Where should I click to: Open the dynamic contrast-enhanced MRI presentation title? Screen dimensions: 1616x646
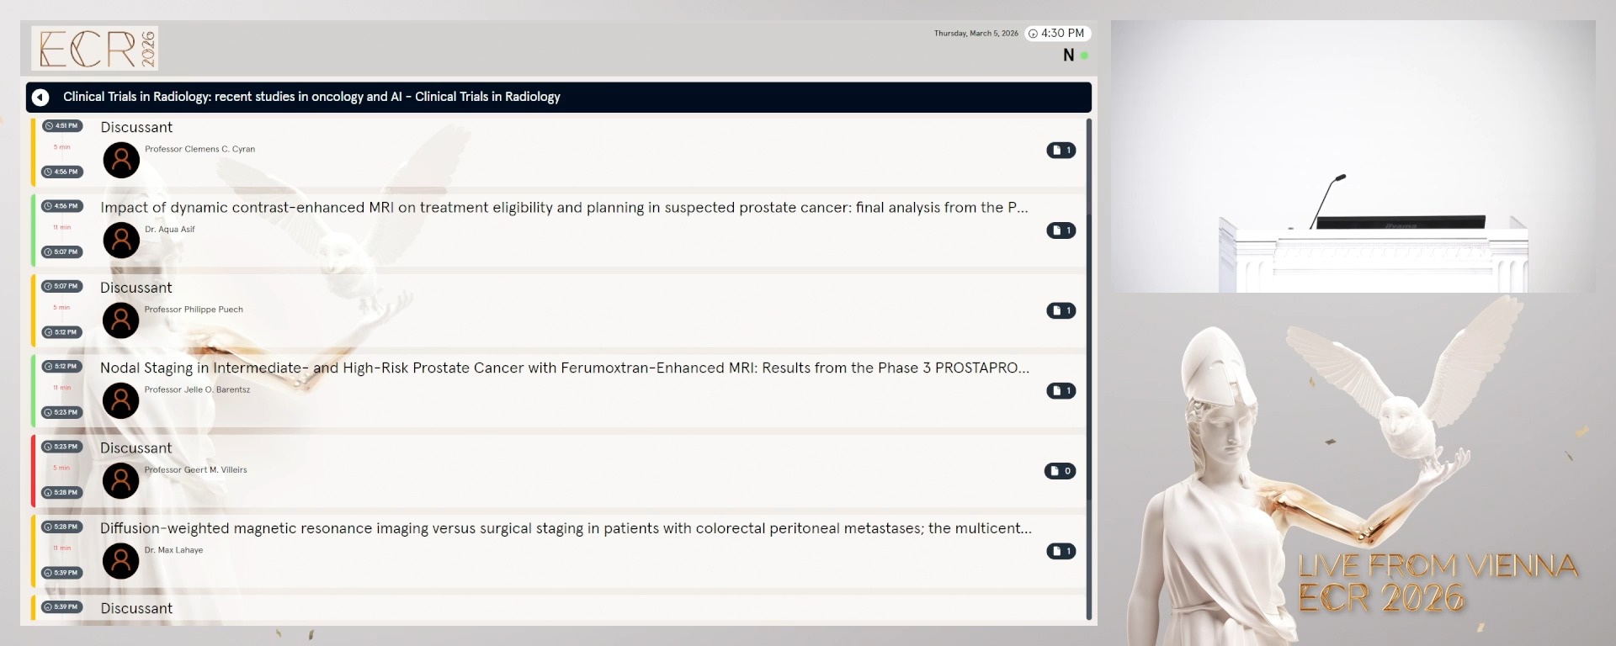(x=563, y=208)
